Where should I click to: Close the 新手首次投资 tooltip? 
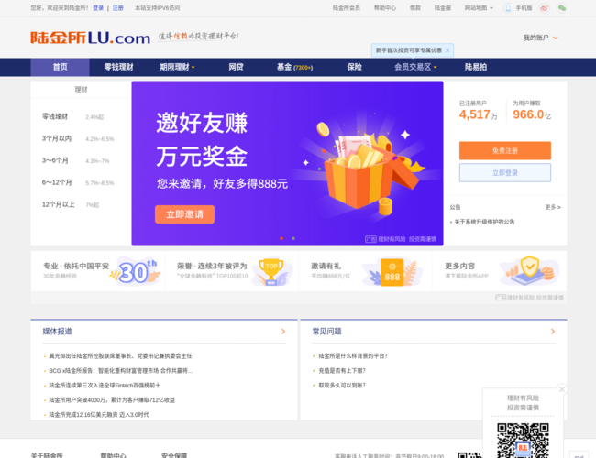(x=447, y=50)
